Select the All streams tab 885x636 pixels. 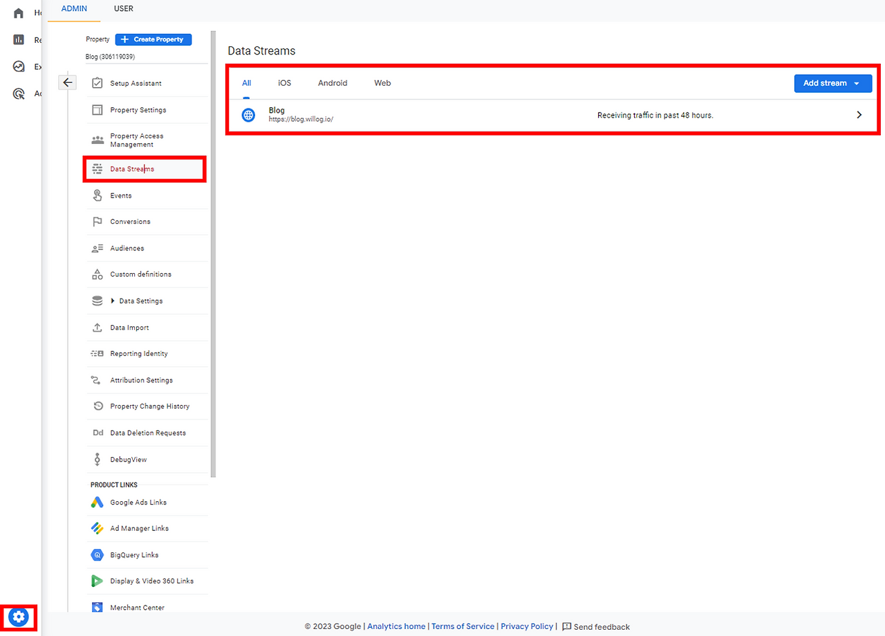pos(247,83)
